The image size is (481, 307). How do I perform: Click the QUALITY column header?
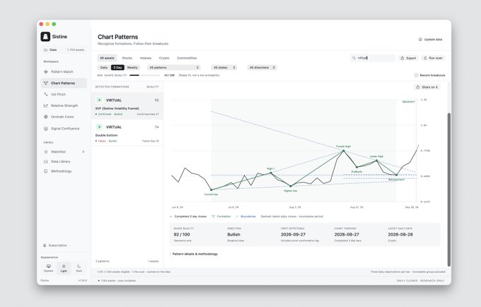(x=153, y=87)
